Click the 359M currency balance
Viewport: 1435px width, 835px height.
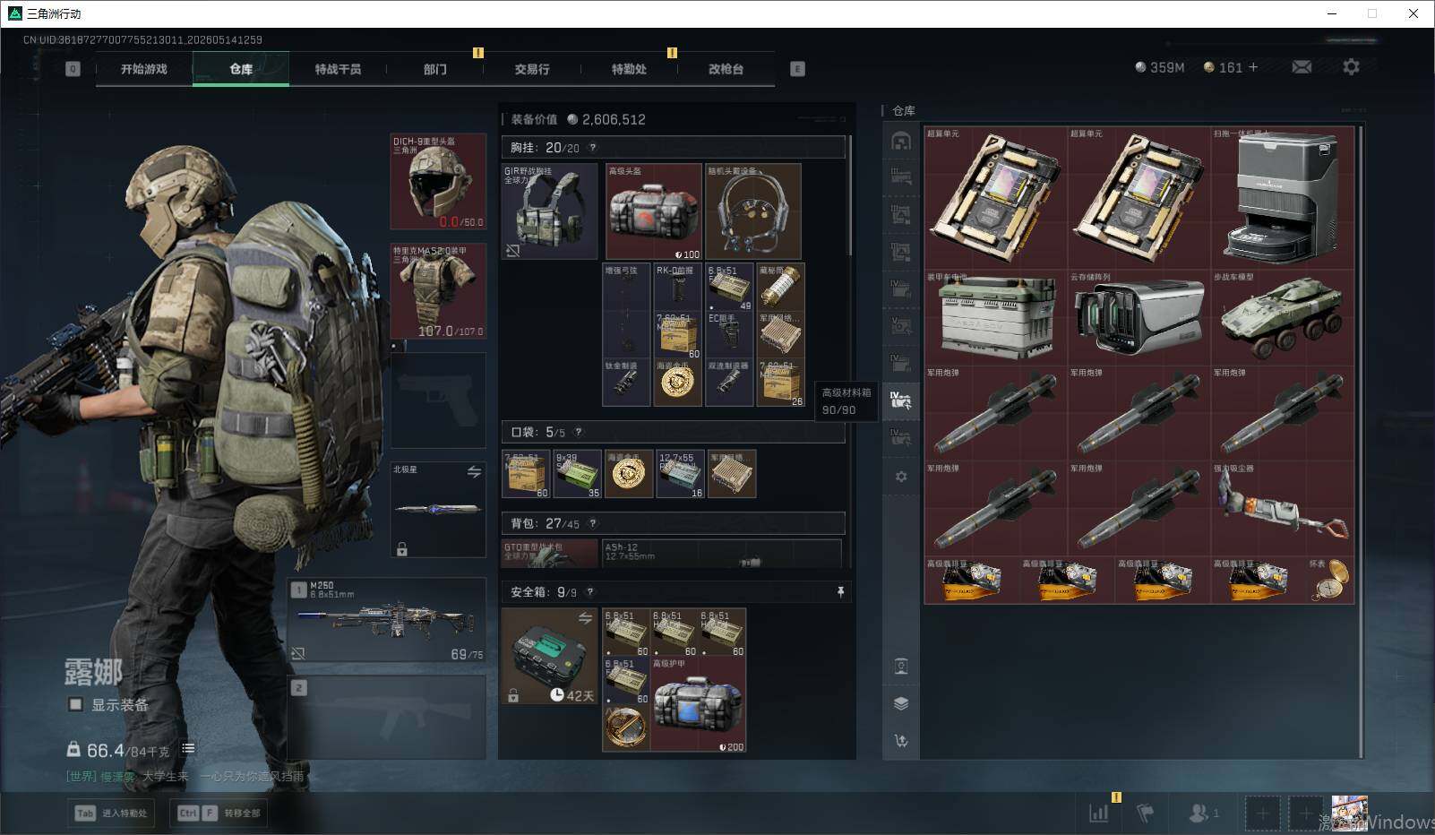[1159, 67]
